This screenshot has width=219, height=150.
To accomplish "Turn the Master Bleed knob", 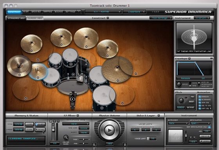I will pyautogui.click(x=66, y=137).
